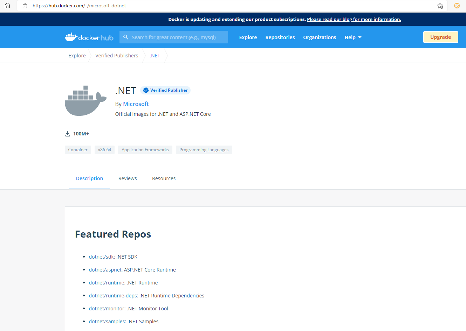Open the dotnet/aspnet repo link

[x=105, y=270]
